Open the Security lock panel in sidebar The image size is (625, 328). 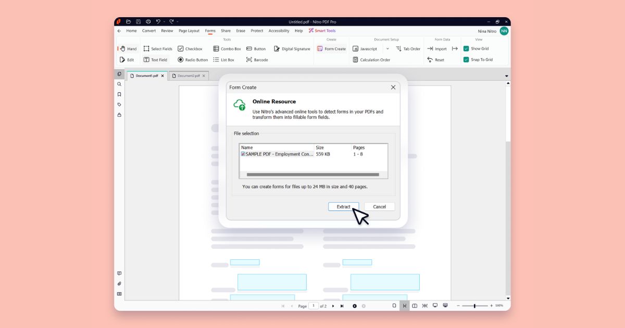tap(119, 115)
